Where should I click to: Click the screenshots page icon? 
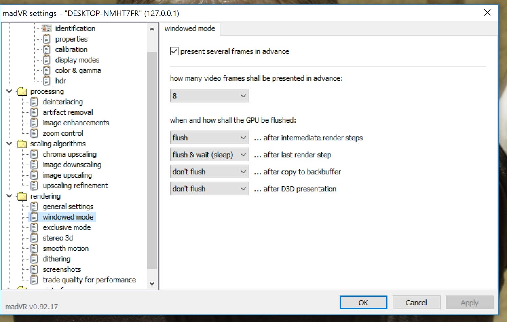[34, 269]
